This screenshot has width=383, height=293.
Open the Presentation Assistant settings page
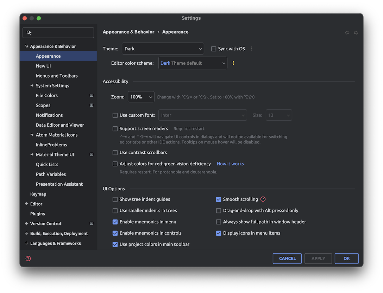click(x=59, y=184)
